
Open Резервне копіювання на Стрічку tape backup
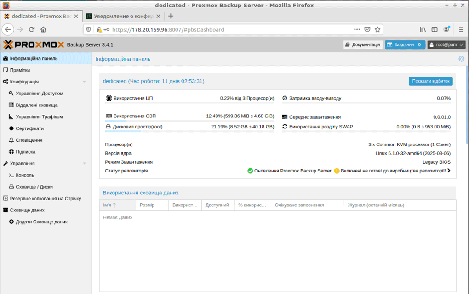pyautogui.click(x=44, y=198)
